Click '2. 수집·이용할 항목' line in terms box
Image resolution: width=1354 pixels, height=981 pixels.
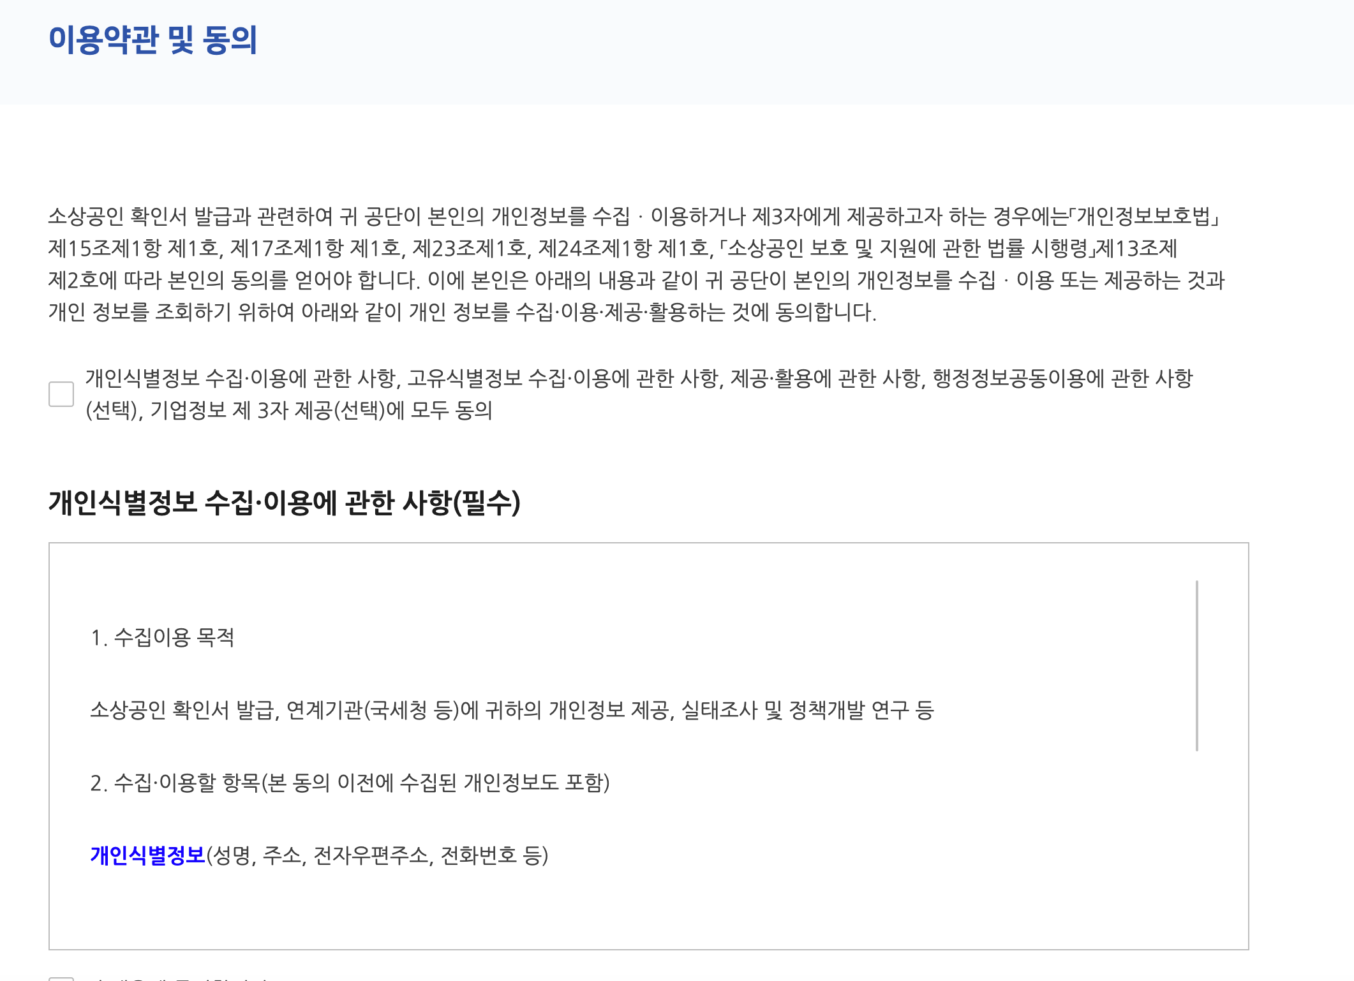tap(350, 783)
